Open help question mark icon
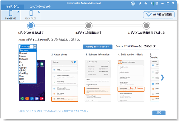179x121 pixels. [151, 4]
